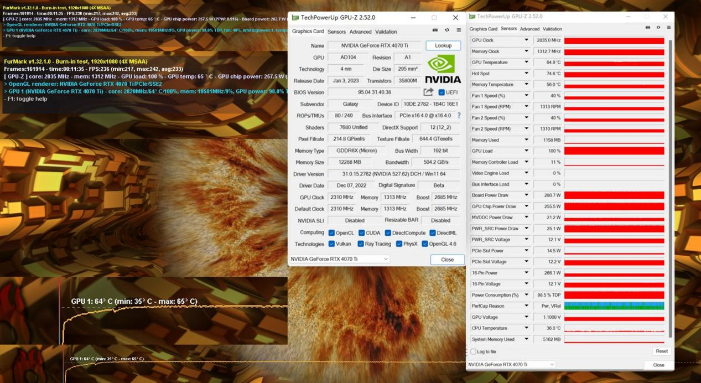Screen dimensions: 701x383
Task: Click the Resizable BAR Disabled field
Action: [x=440, y=220]
